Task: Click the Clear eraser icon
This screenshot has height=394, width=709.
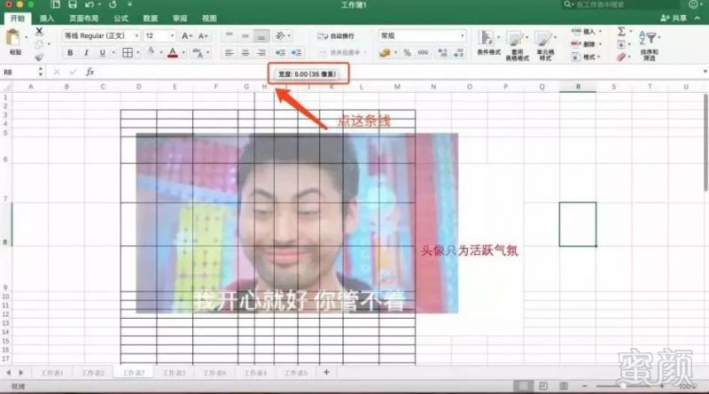Action: point(621,57)
